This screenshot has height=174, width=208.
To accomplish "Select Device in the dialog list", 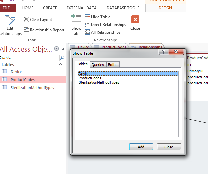I will pos(128,74).
